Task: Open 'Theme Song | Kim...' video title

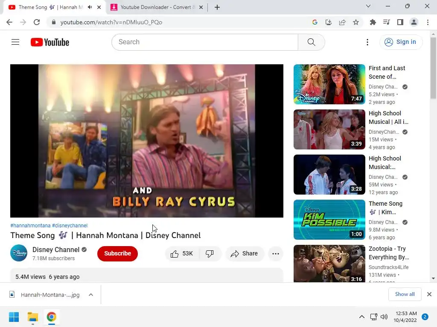Action: pyautogui.click(x=385, y=208)
